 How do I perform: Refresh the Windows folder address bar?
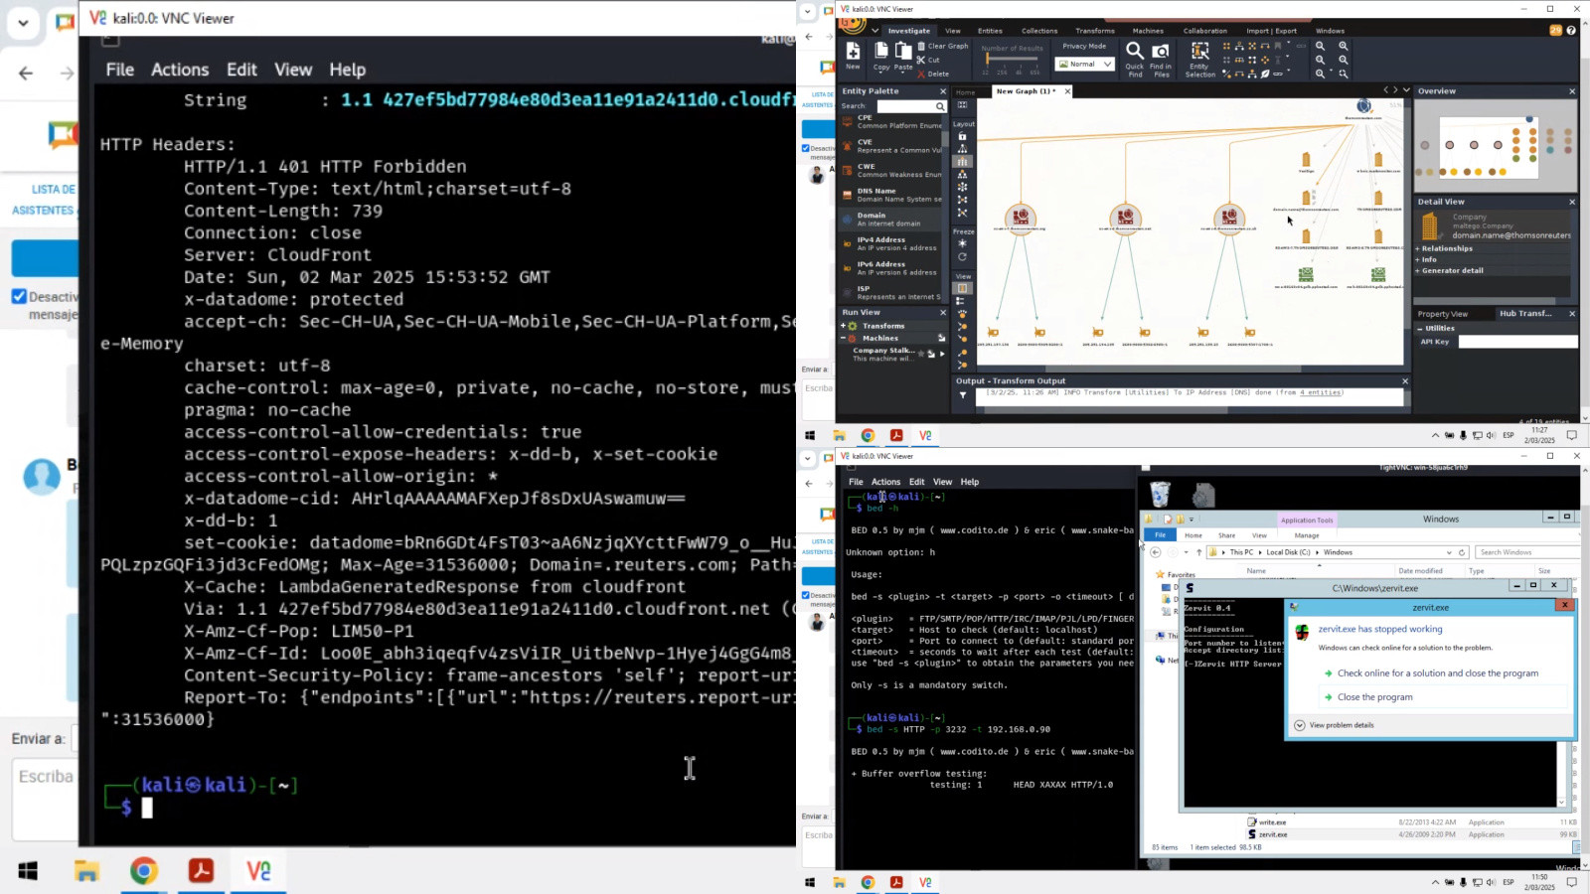pos(1462,552)
